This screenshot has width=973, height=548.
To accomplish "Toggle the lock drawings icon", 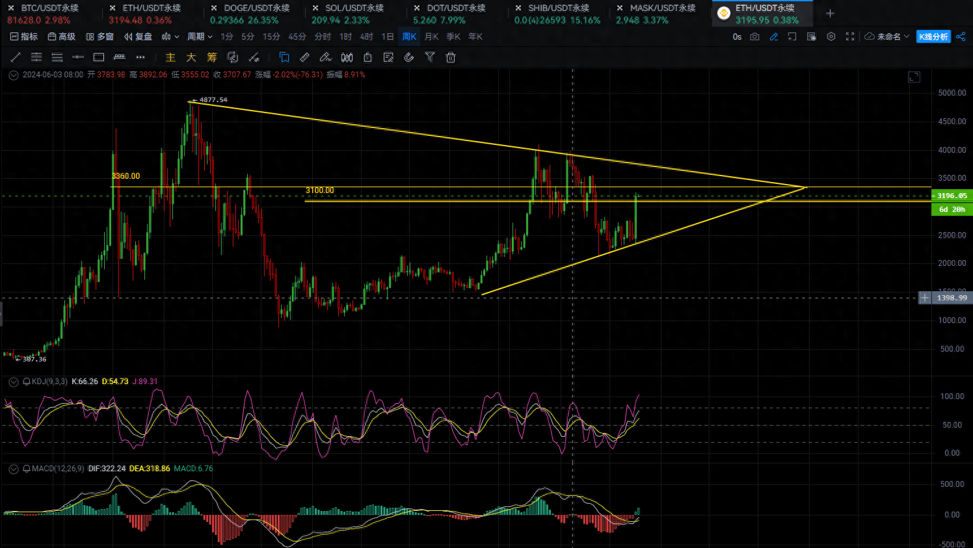I will [x=367, y=57].
